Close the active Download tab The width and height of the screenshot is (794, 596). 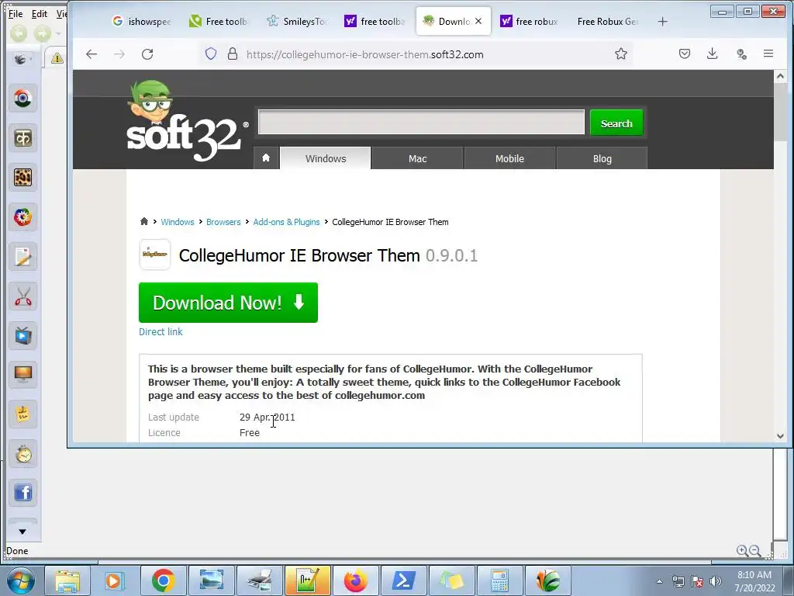[x=478, y=21]
